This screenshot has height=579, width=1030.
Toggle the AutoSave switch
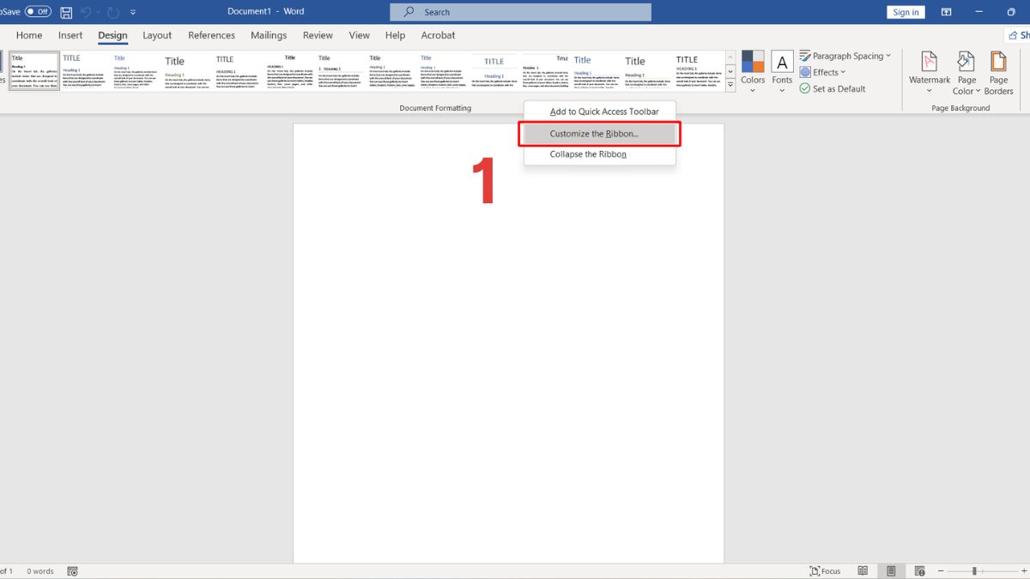pos(38,12)
